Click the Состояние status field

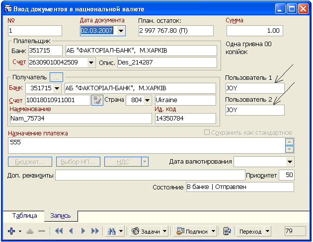(240, 187)
